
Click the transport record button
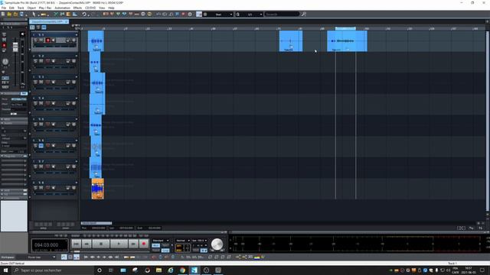pyautogui.click(x=144, y=244)
